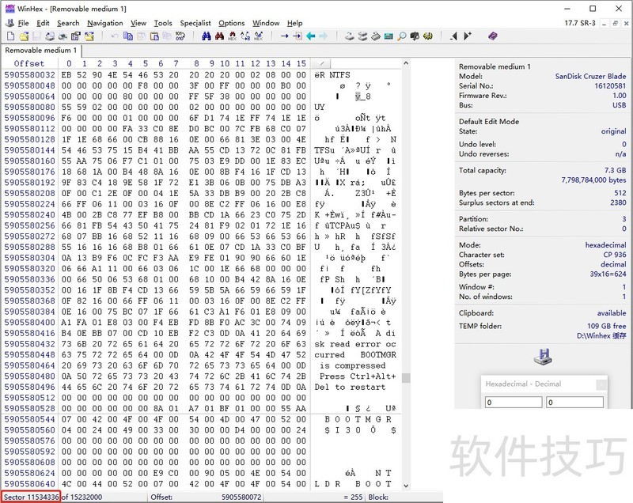Click the Offset column header
This screenshot has width=633, height=503.
click(29, 63)
